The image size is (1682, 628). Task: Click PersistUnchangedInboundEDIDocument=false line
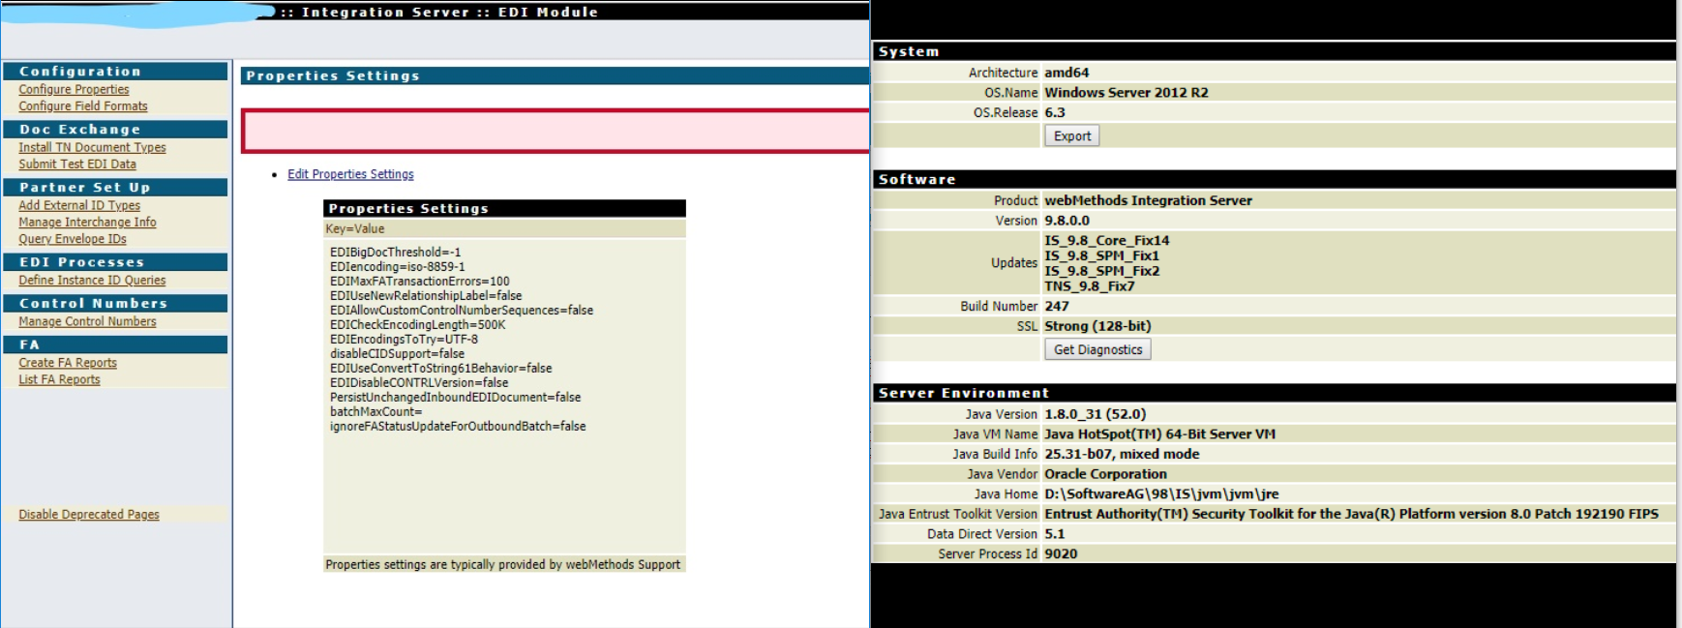(455, 398)
